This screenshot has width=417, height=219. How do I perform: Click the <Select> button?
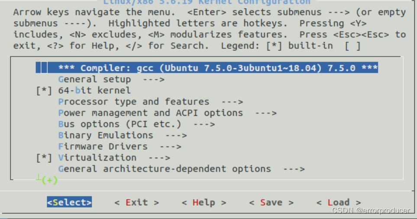tap(69, 202)
